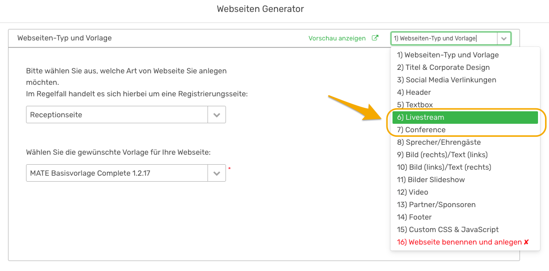Select 12) Video from dropdown list

(x=465, y=192)
